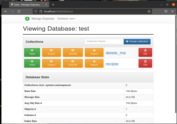Viewport: 177px width, 124px height.
Task: Open a new browser tab
Action: pos(53,5)
